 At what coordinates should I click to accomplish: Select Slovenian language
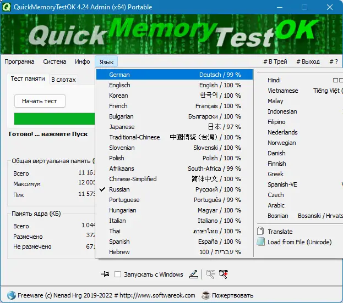175,148
